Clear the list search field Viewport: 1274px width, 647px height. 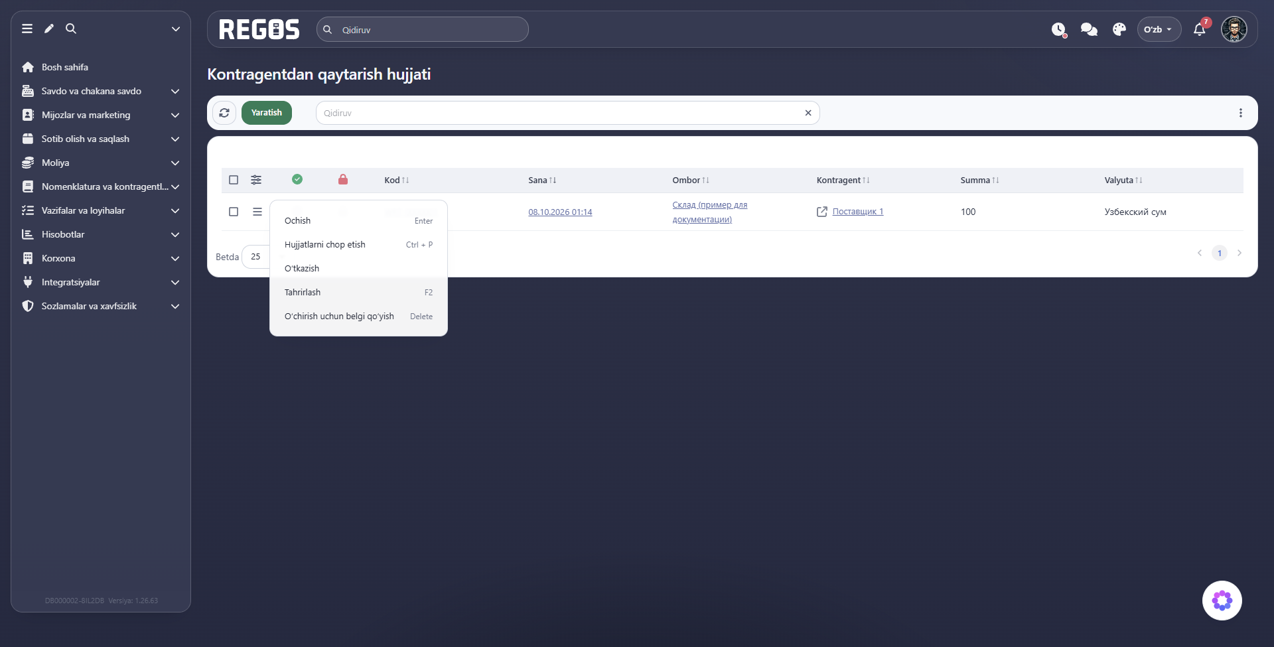point(808,113)
